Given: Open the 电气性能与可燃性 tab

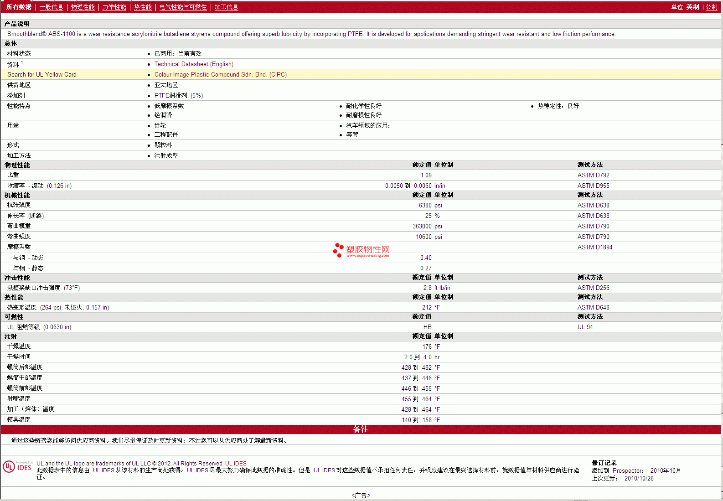Looking at the screenshot, I should point(183,7).
